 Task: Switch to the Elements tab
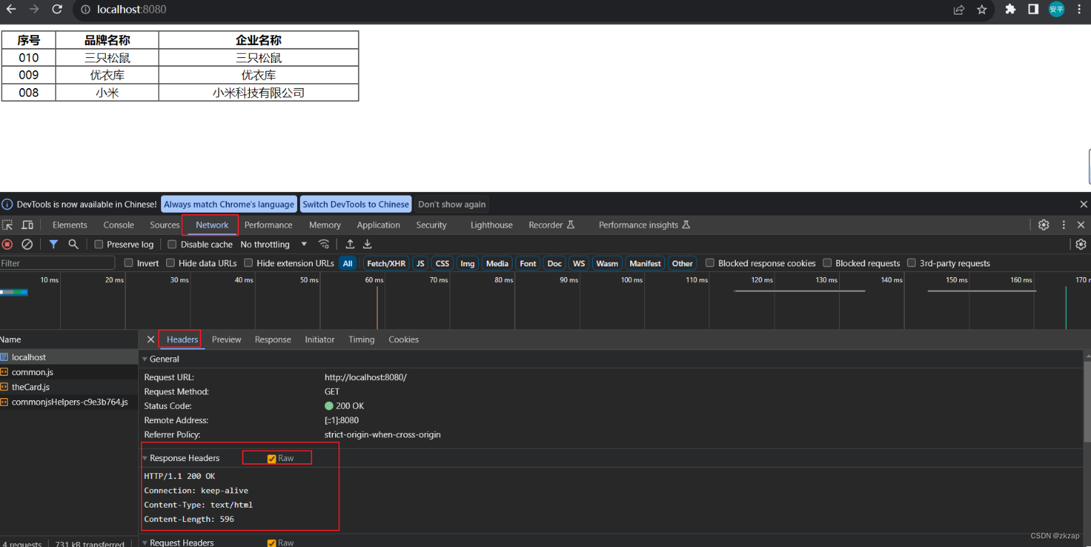[70, 225]
